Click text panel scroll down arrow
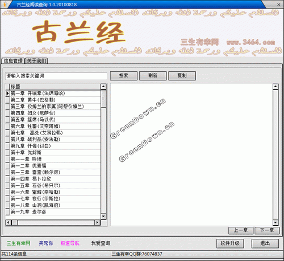Image resolution: width=284 pixels, height=261 pixels. [x=275, y=222]
